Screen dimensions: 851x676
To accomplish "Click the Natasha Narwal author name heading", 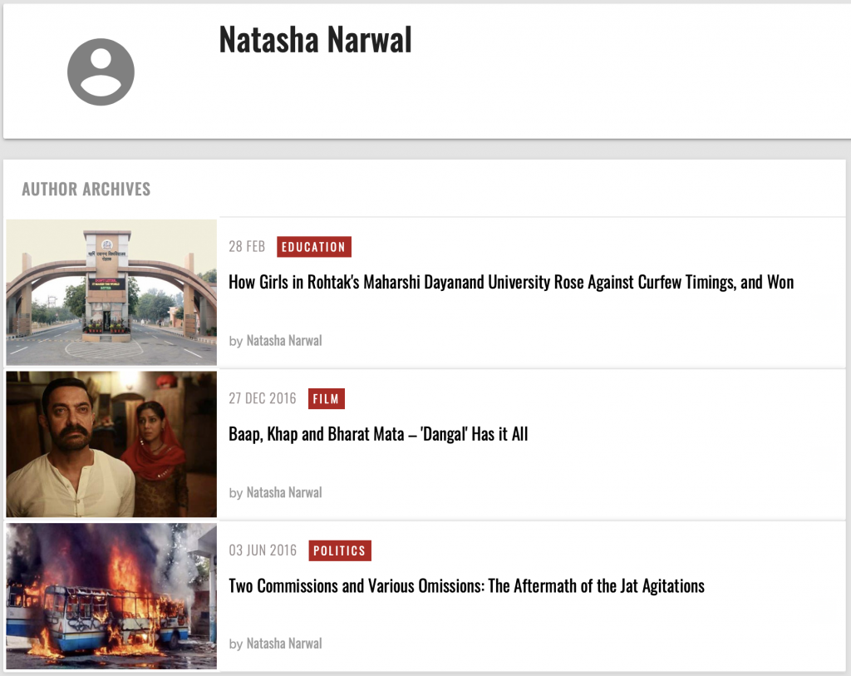I will [x=315, y=40].
